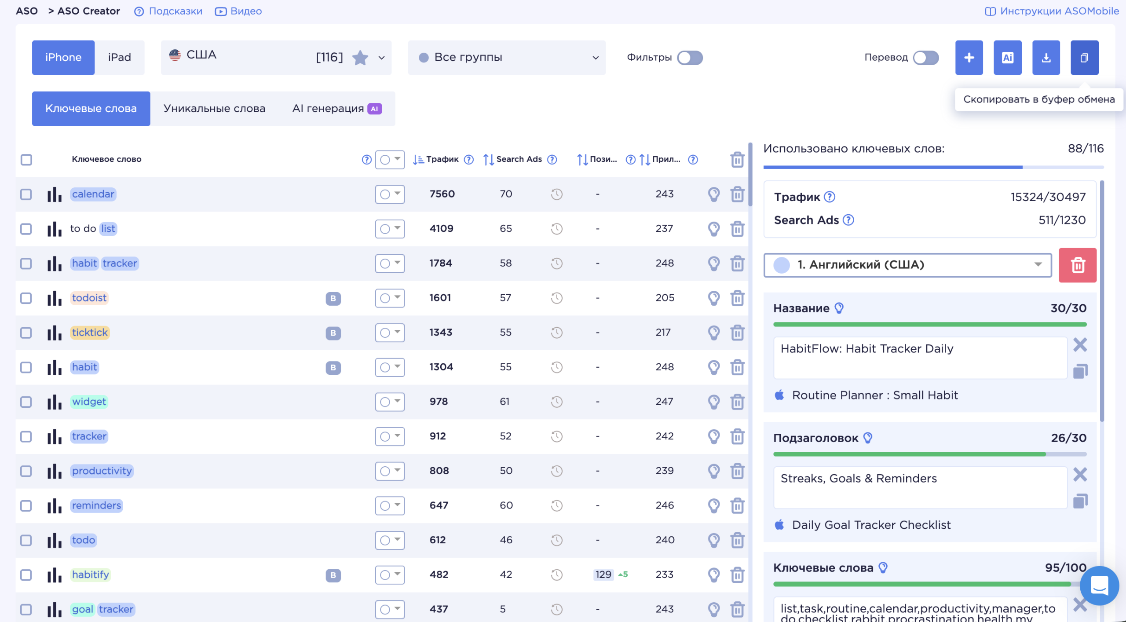Screen dimensions: 1126x622
Task: Expand the Английский (США) language selector
Action: pyautogui.click(x=907, y=265)
